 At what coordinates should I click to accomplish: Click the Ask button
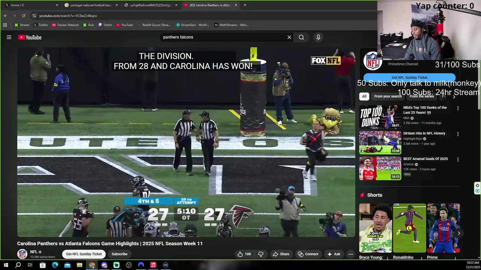coord(334,254)
